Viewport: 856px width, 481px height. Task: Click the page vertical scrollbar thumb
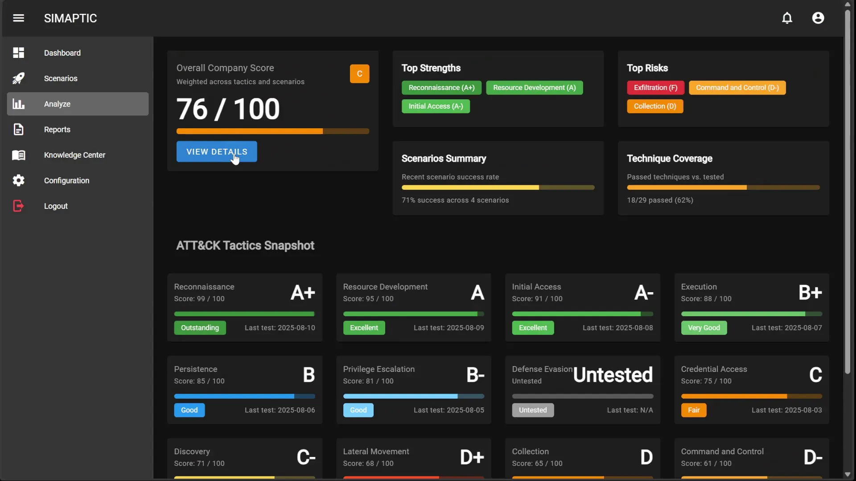pos(847,192)
